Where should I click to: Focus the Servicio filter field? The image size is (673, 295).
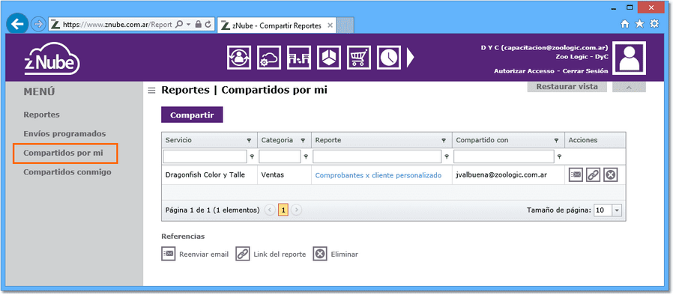[205, 156]
